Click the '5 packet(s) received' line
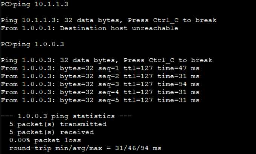 52,132
